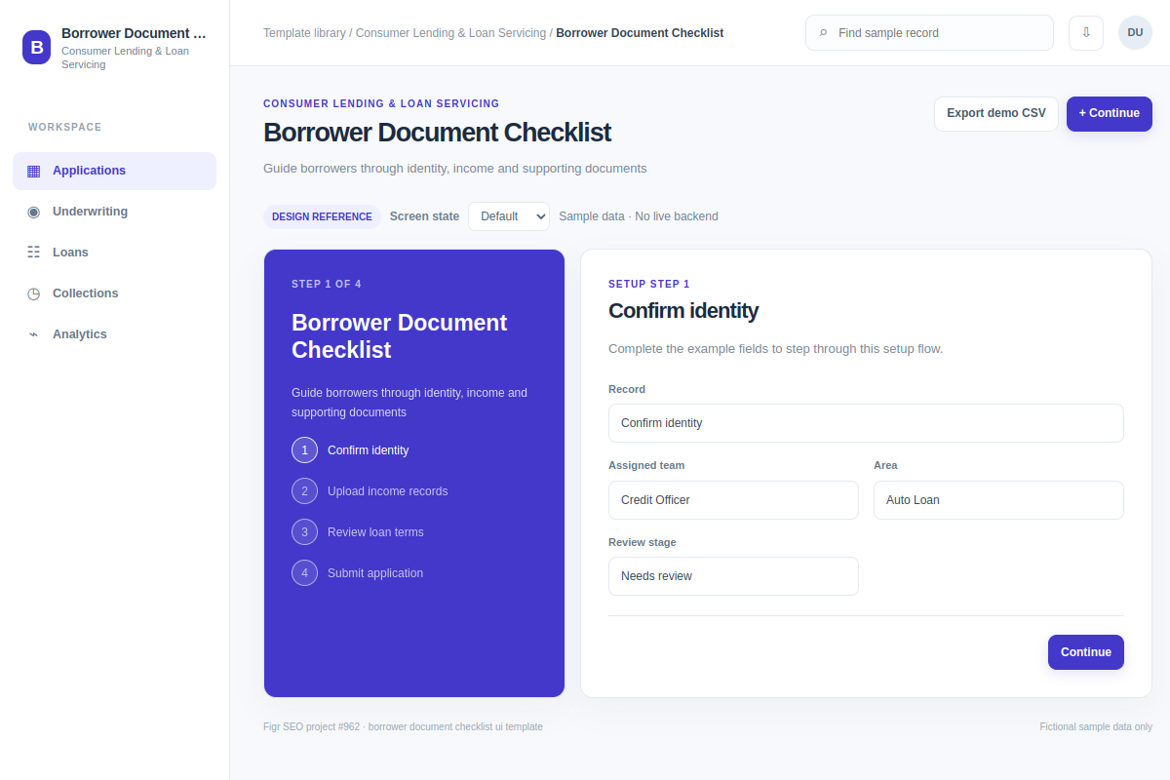Viewport: 1170px width, 780px height.
Task: Open the Applications menu item
Action: tap(114, 171)
